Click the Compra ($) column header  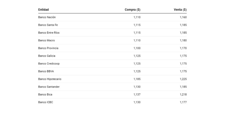tap(133, 10)
